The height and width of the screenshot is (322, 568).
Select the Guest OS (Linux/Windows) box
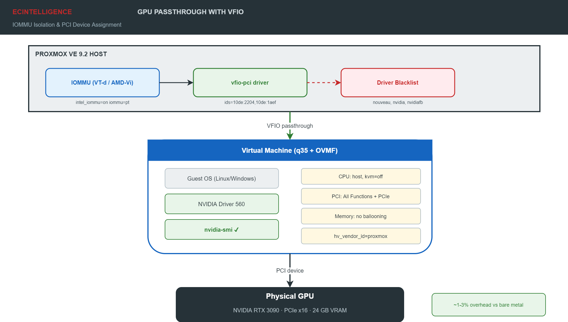[222, 178]
